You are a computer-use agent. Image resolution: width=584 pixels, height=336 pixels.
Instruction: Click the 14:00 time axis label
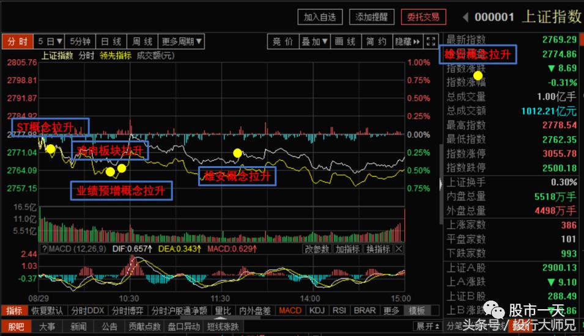310,298
